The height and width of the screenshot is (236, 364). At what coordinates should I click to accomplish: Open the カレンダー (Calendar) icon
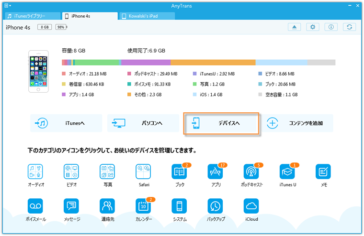coord(143,206)
